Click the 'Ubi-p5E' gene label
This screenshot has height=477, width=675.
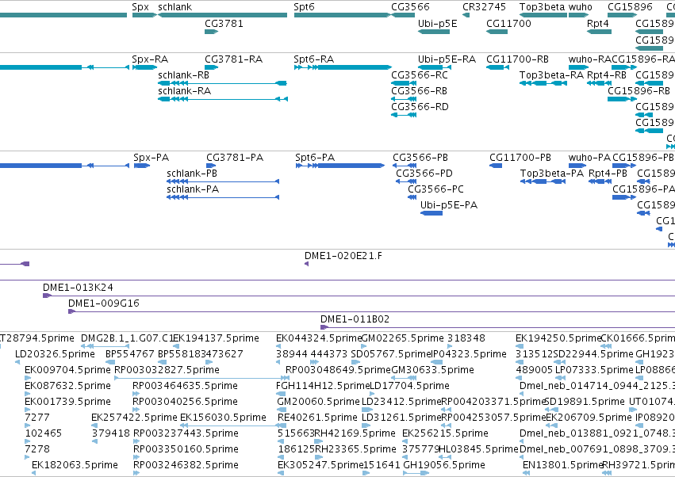437,23
